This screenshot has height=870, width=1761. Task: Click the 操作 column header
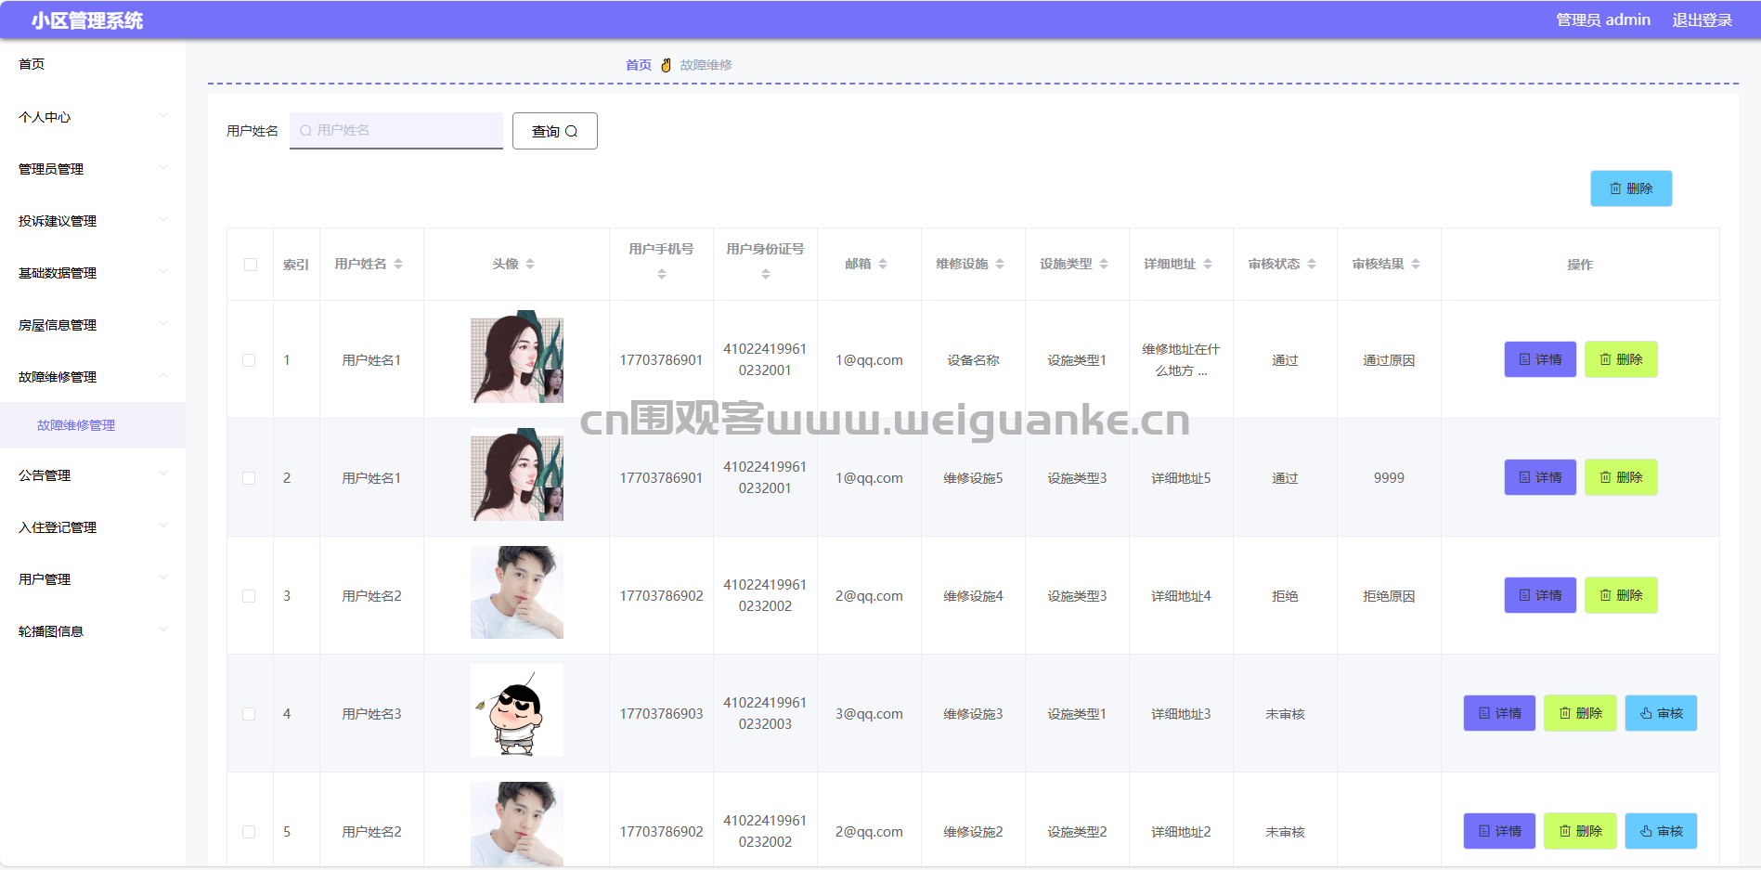point(1580,265)
